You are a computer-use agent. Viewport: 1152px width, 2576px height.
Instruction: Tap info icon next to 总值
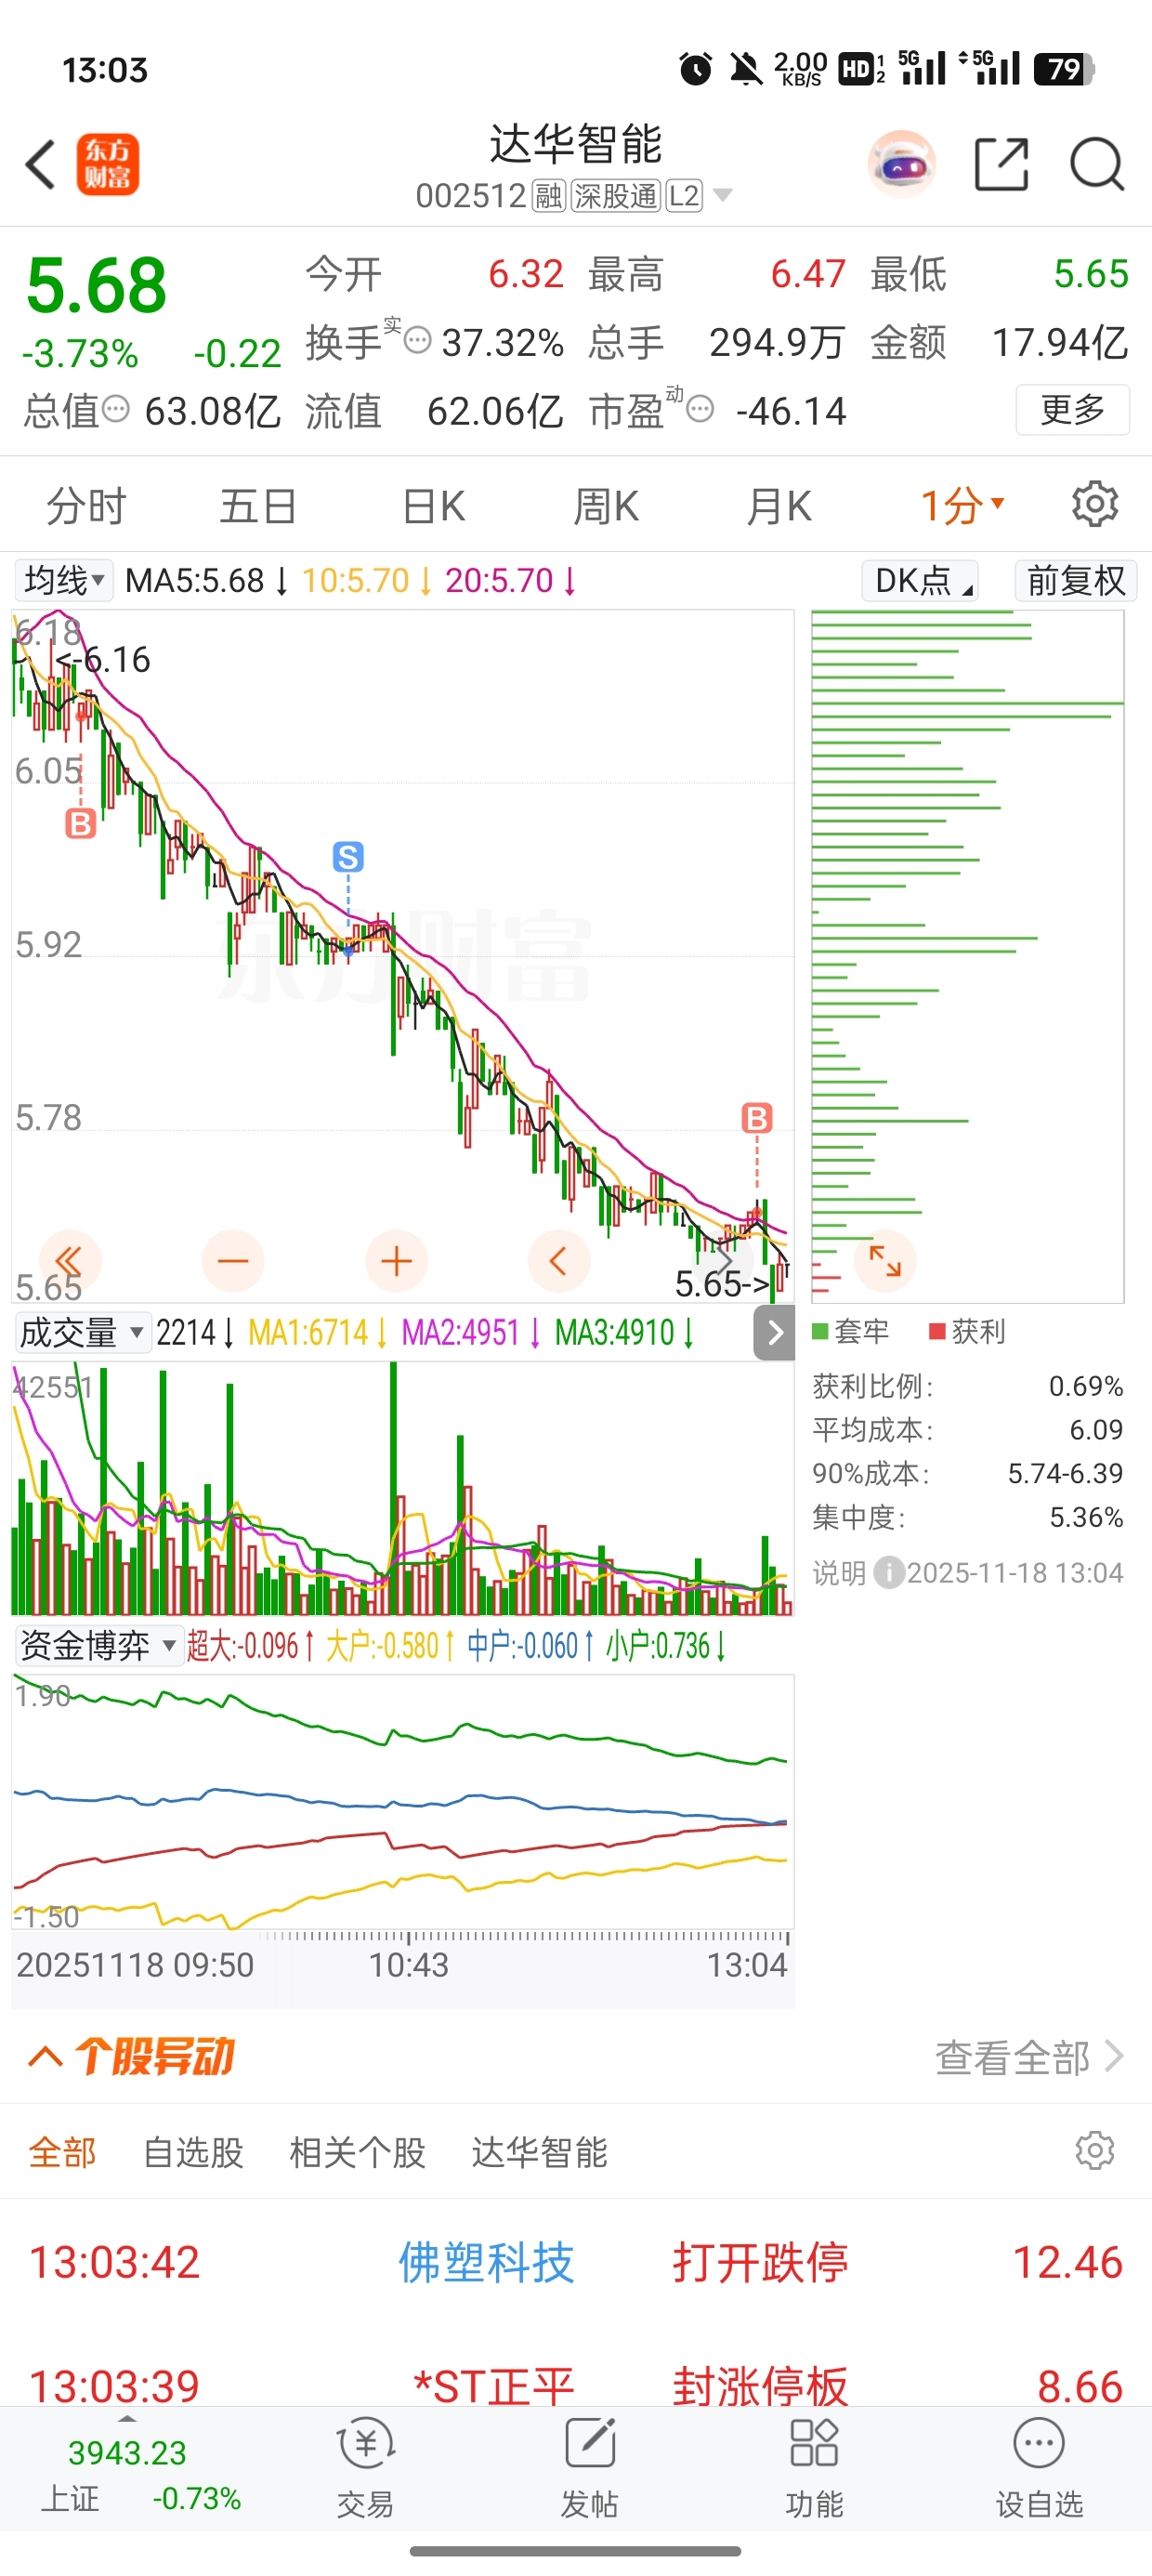click(x=117, y=408)
